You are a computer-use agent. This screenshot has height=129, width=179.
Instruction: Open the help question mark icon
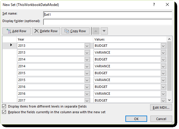tap(154, 4)
